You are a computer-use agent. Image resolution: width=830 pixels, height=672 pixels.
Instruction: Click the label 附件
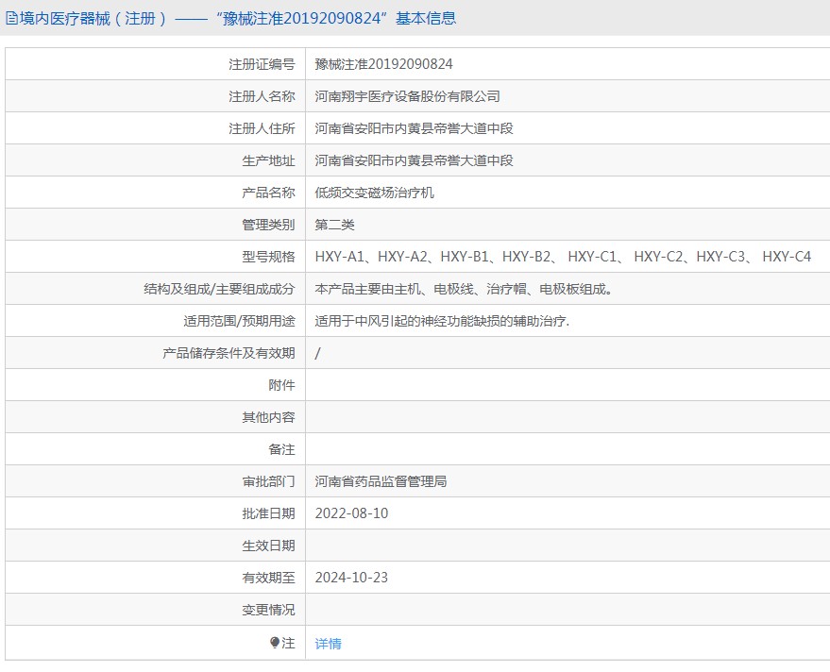coord(281,385)
